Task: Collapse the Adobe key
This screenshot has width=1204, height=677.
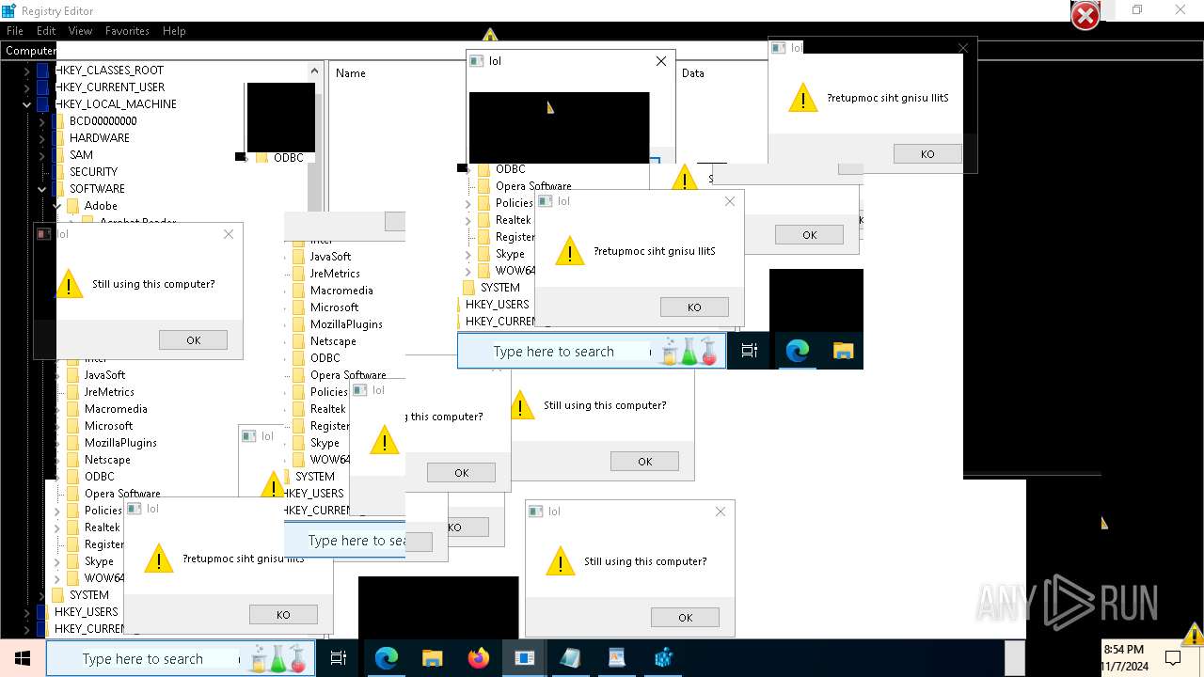Action: [x=57, y=206]
